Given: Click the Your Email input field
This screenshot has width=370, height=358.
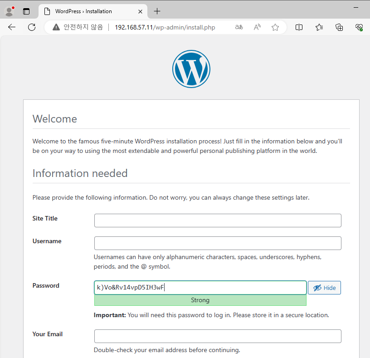Looking at the screenshot, I should point(218,336).
